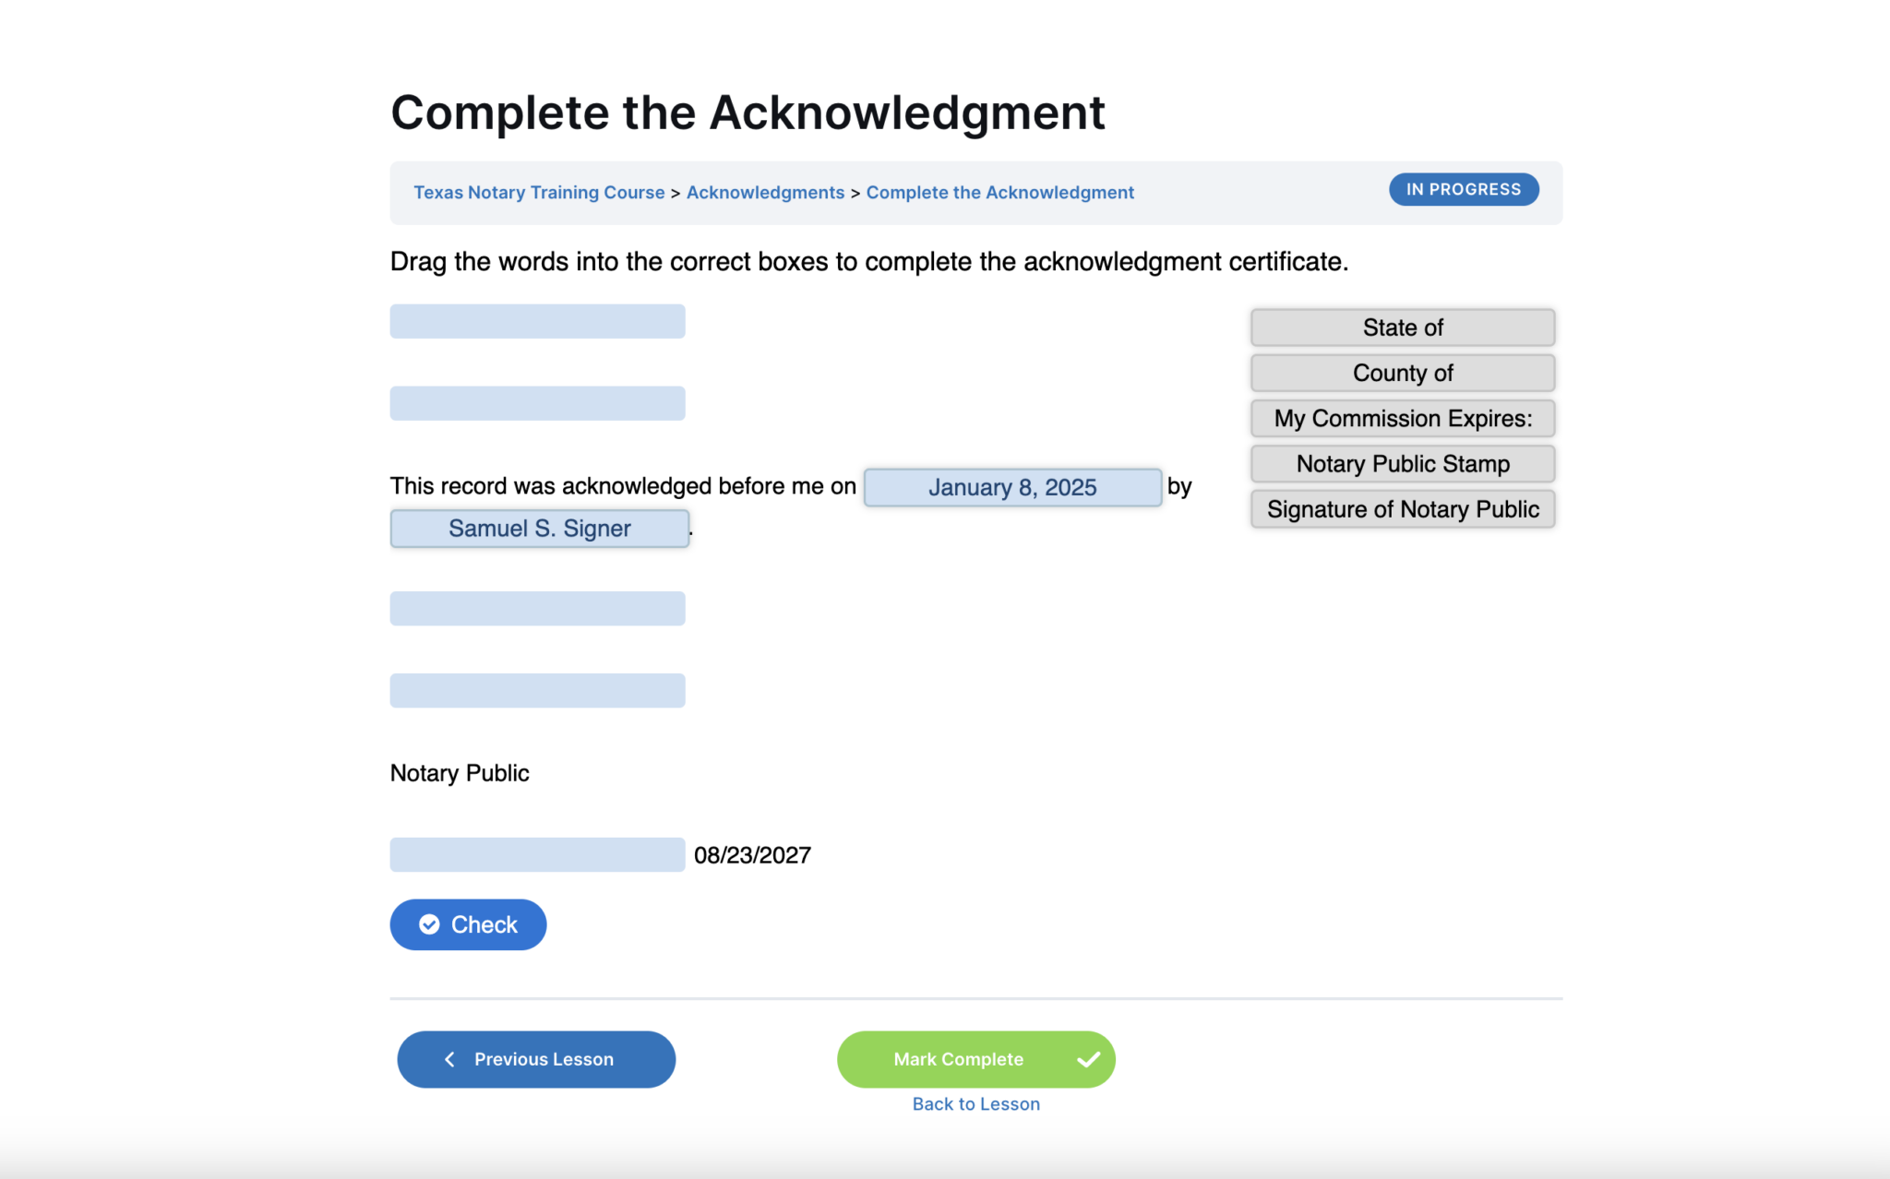Click the first empty drop box
The width and height of the screenshot is (1890, 1179).
point(537,321)
